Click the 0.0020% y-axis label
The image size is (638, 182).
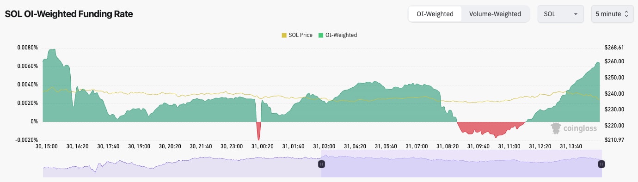[x=27, y=103]
